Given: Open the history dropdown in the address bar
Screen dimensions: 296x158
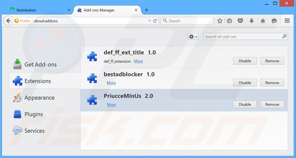Looking at the screenshot, I should pos(149,21).
